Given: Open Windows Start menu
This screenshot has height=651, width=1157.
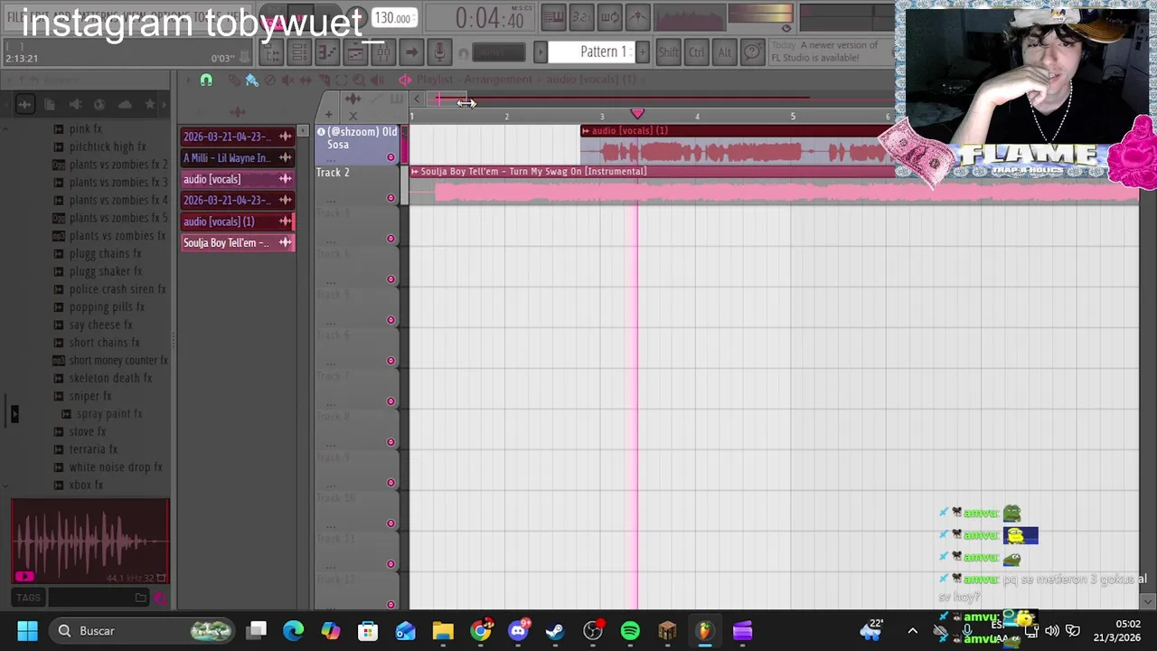Looking at the screenshot, I should coord(27,630).
